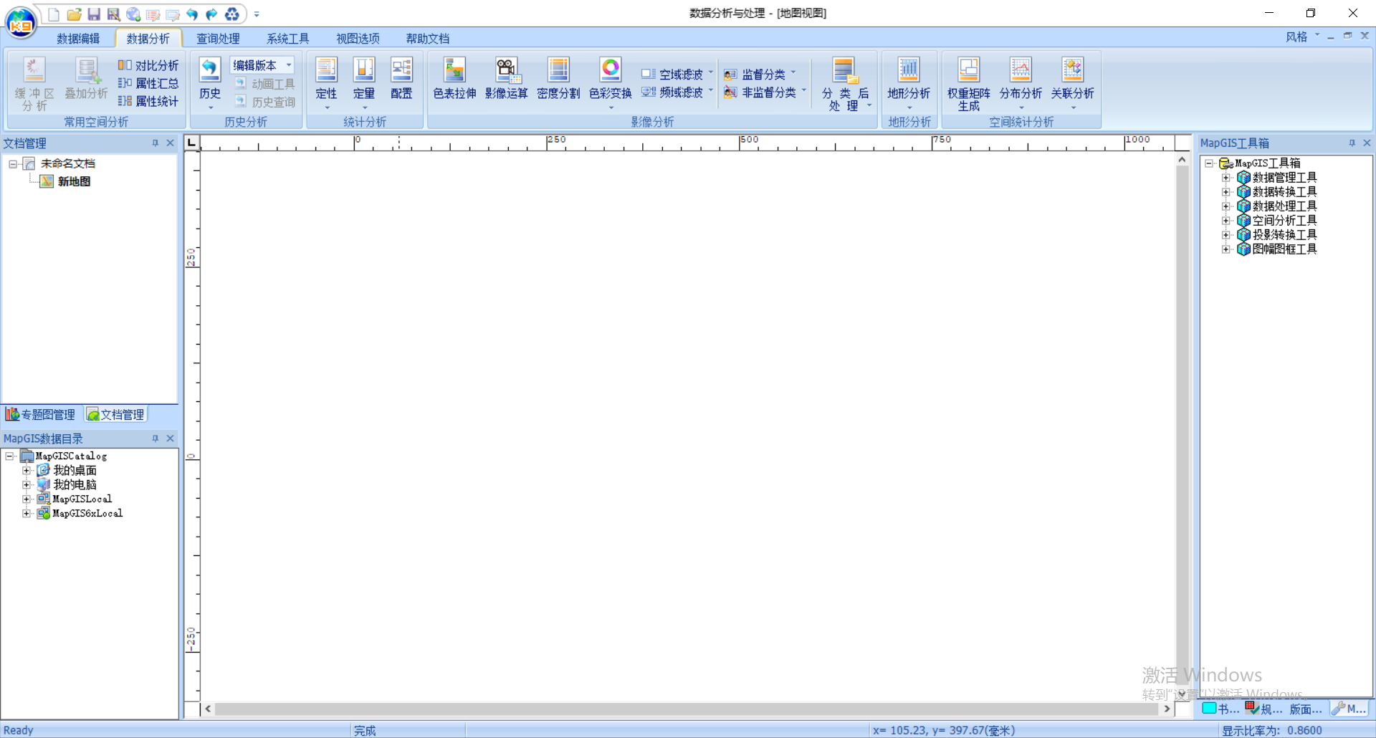1376x738 pixels.
Task: Open the 编辑版本 combo box
Action: point(262,65)
